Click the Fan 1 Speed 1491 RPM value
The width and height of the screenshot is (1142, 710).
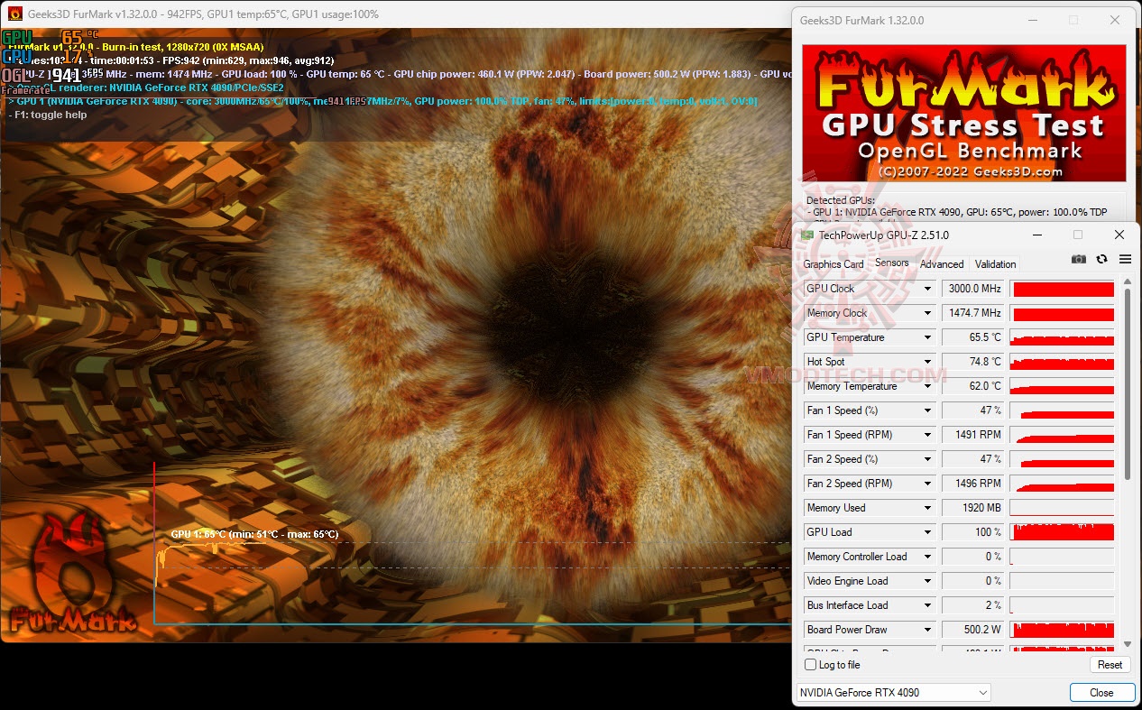point(973,435)
